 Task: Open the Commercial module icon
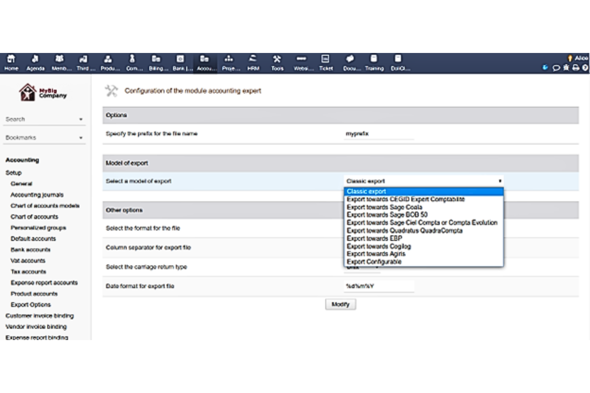(x=132, y=59)
